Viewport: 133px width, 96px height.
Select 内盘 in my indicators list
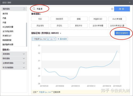(4, 18)
